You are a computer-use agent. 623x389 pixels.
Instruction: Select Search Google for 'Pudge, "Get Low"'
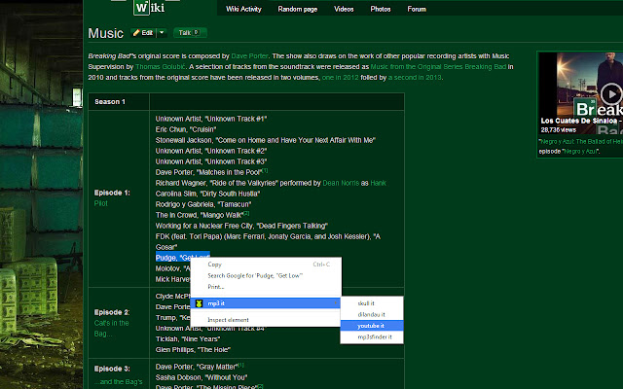[x=266, y=275]
